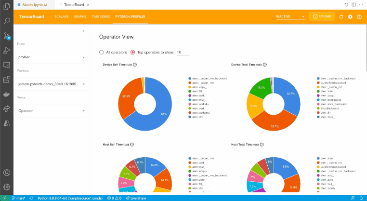The image size is (367, 201).
Task: Open the Workers dropdown jemew-pytorch-demo
Action: [x=52, y=84]
